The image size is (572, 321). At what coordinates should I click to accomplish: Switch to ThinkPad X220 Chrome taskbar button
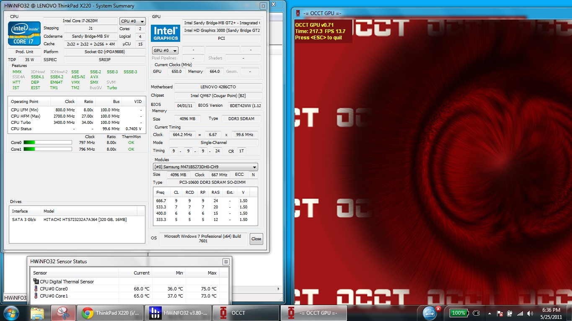[x=110, y=313]
